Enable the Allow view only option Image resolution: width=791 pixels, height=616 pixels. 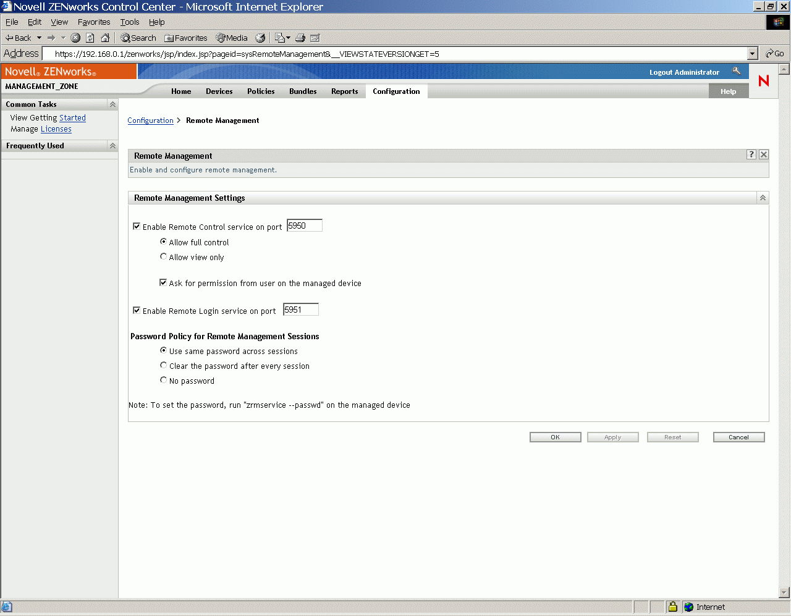click(163, 256)
